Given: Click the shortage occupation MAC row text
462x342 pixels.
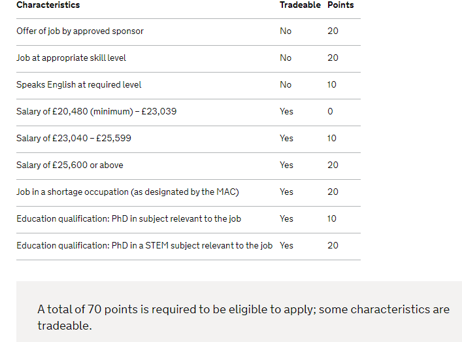Looking at the screenshot, I should tap(127, 192).
